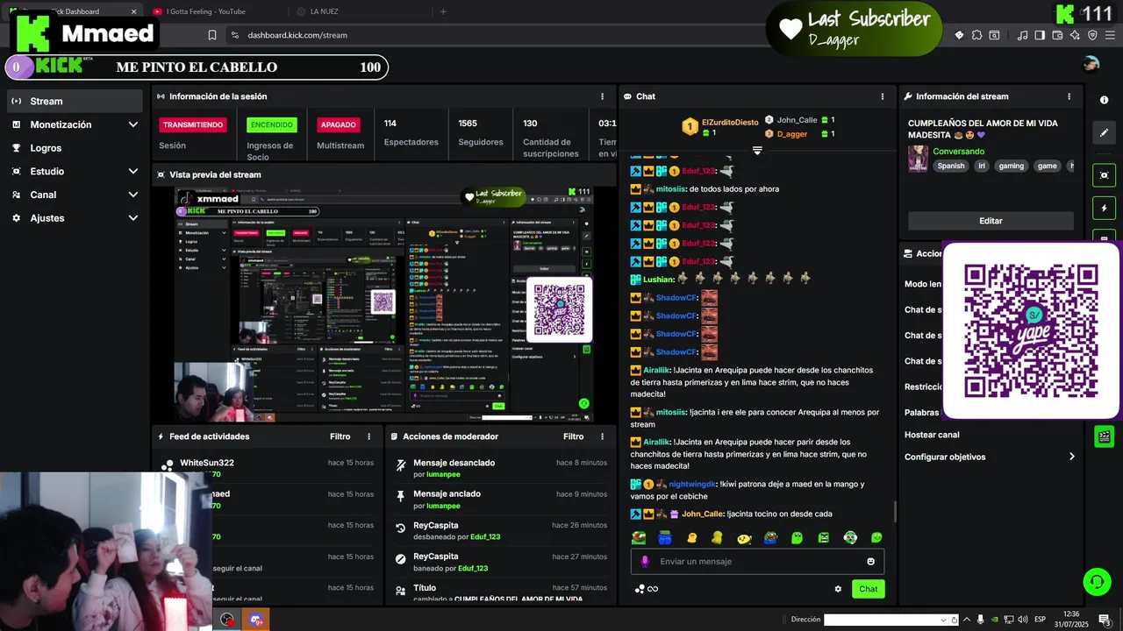Click the green clapperboard clip icon

(x=1104, y=436)
